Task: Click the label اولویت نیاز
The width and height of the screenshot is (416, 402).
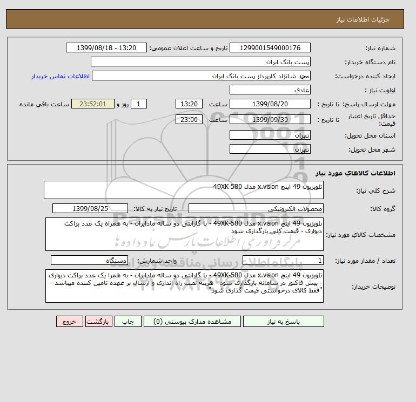Action: coord(380,90)
